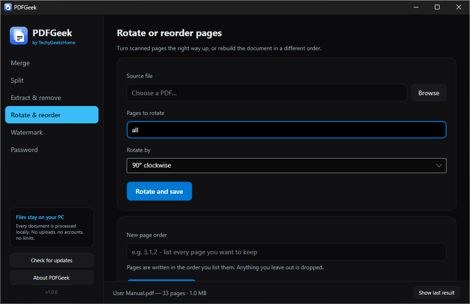Click the PDFGeek logo icon in sidebar
The image size is (470, 304).
(19, 36)
